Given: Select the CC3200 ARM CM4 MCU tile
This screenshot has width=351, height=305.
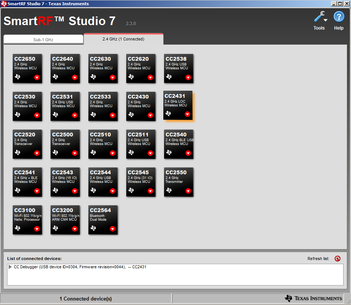Looking at the screenshot, I should (x=65, y=220).
